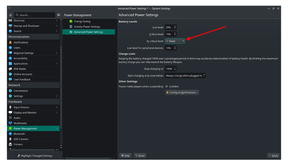288x168 pixels.
Task: Click the Activity Power Settings icon
Action: coord(71,27)
